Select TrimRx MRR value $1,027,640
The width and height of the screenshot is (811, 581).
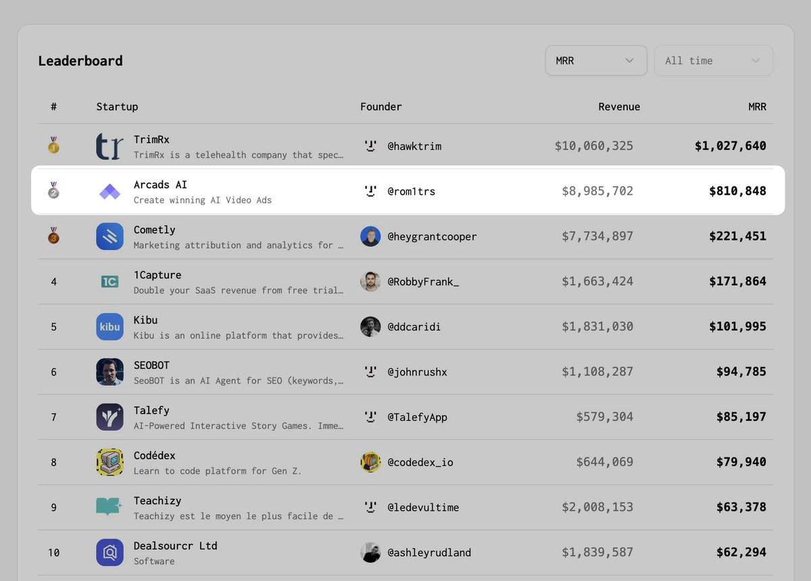pyautogui.click(x=731, y=146)
